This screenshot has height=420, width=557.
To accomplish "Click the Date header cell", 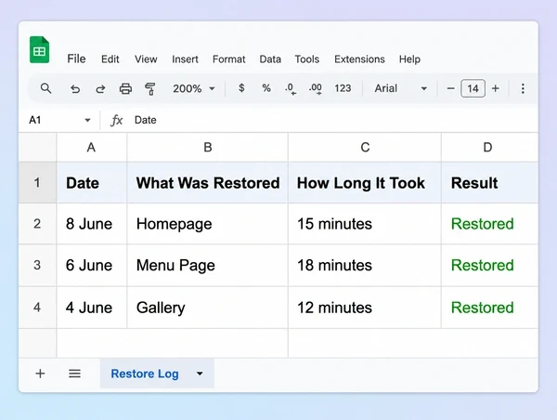I will [92, 183].
